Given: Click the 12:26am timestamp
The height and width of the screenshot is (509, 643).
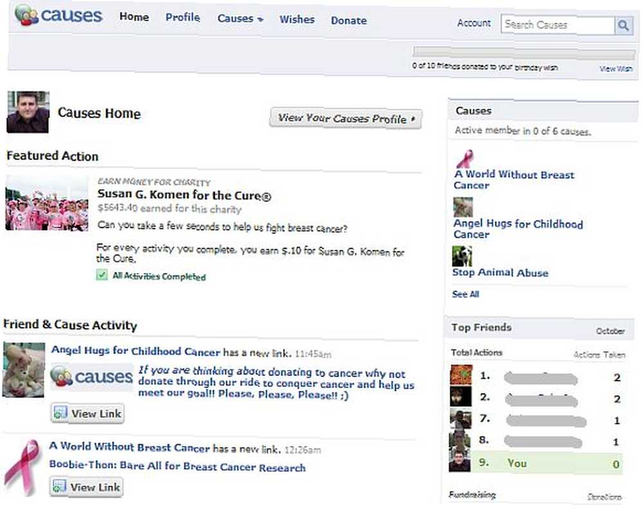Looking at the screenshot, I should 303,450.
